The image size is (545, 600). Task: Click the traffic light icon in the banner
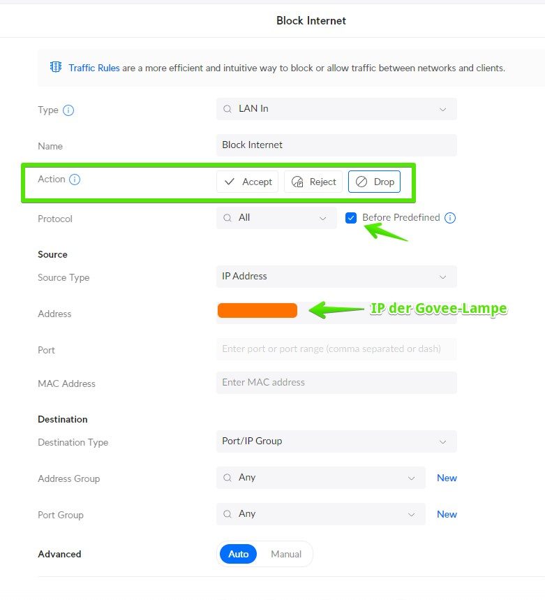[x=56, y=67]
